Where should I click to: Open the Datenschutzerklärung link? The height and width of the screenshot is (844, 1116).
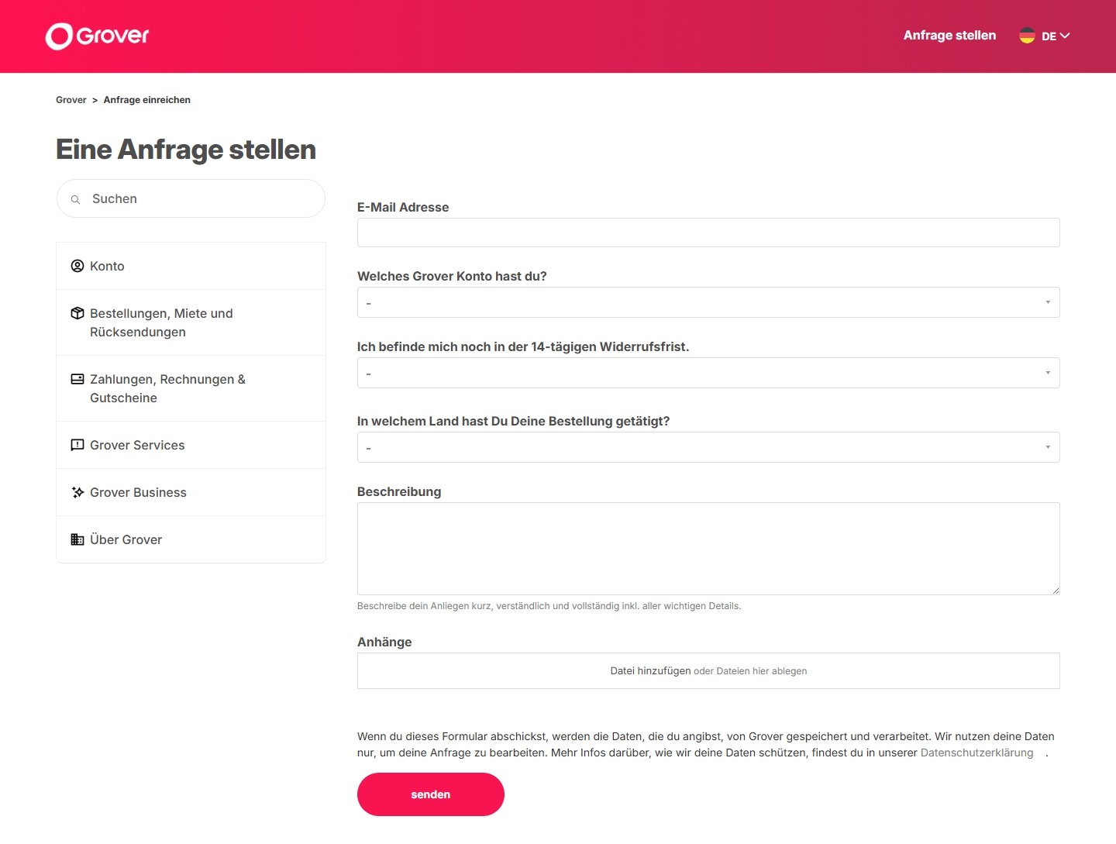[976, 753]
